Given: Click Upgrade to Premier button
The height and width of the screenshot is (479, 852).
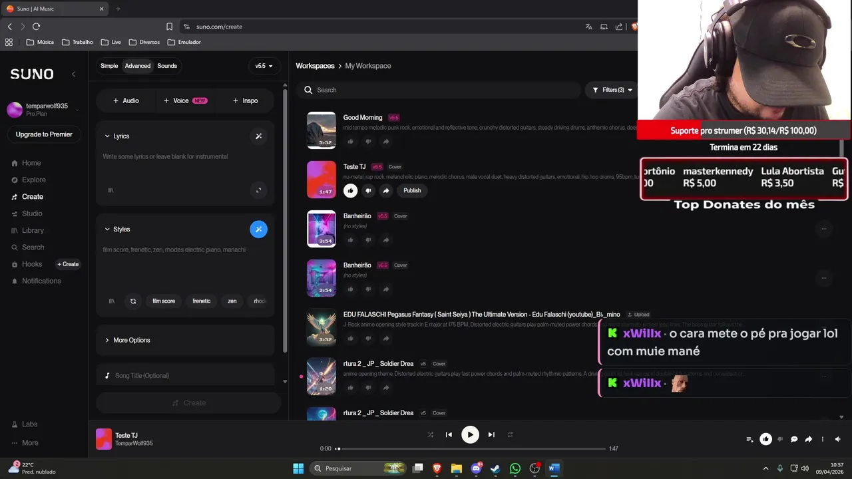Looking at the screenshot, I should click(x=44, y=134).
